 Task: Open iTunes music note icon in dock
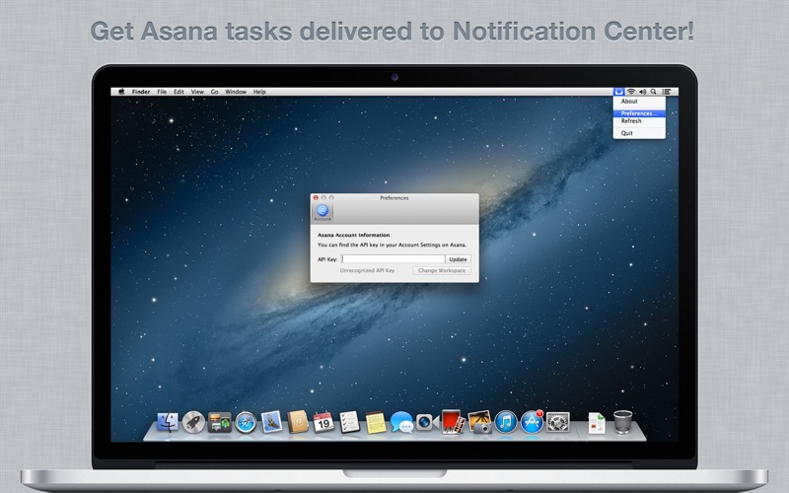tap(506, 422)
